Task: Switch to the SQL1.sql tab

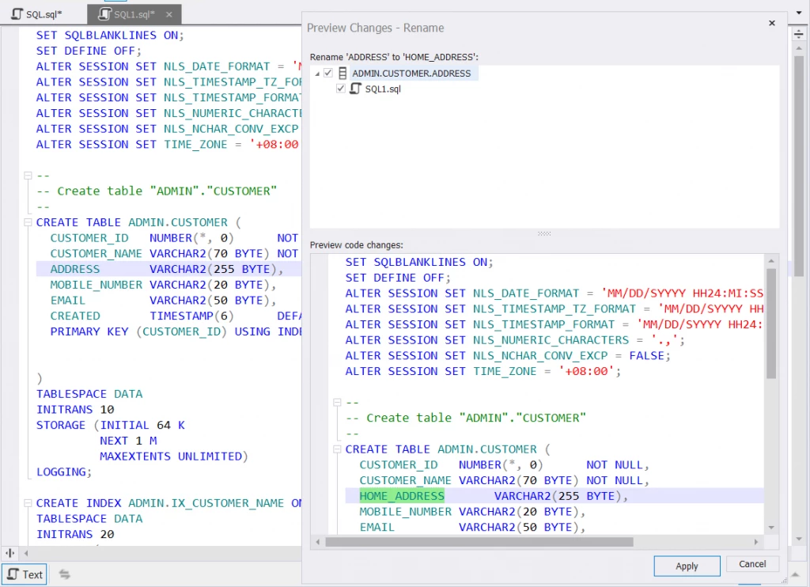Action: [x=134, y=14]
